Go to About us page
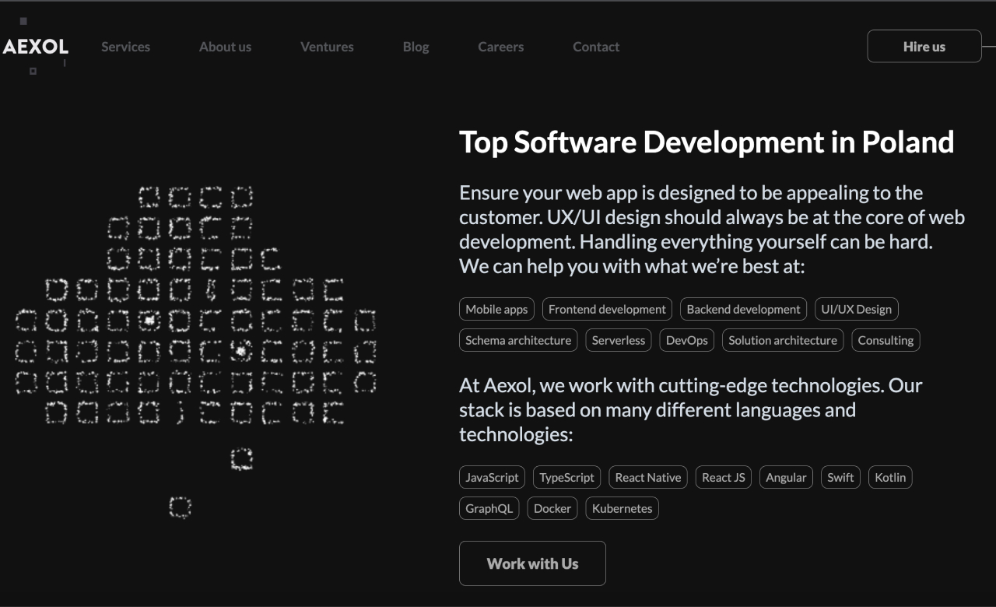This screenshot has width=996, height=607. coord(225,47)
